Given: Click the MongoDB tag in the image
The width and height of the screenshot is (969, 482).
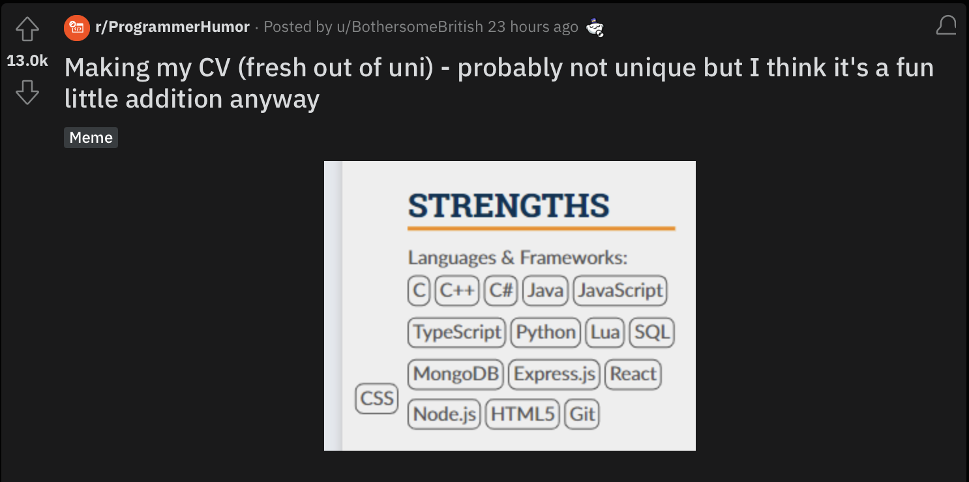Looking at the screenshot, I should (456, 374).
